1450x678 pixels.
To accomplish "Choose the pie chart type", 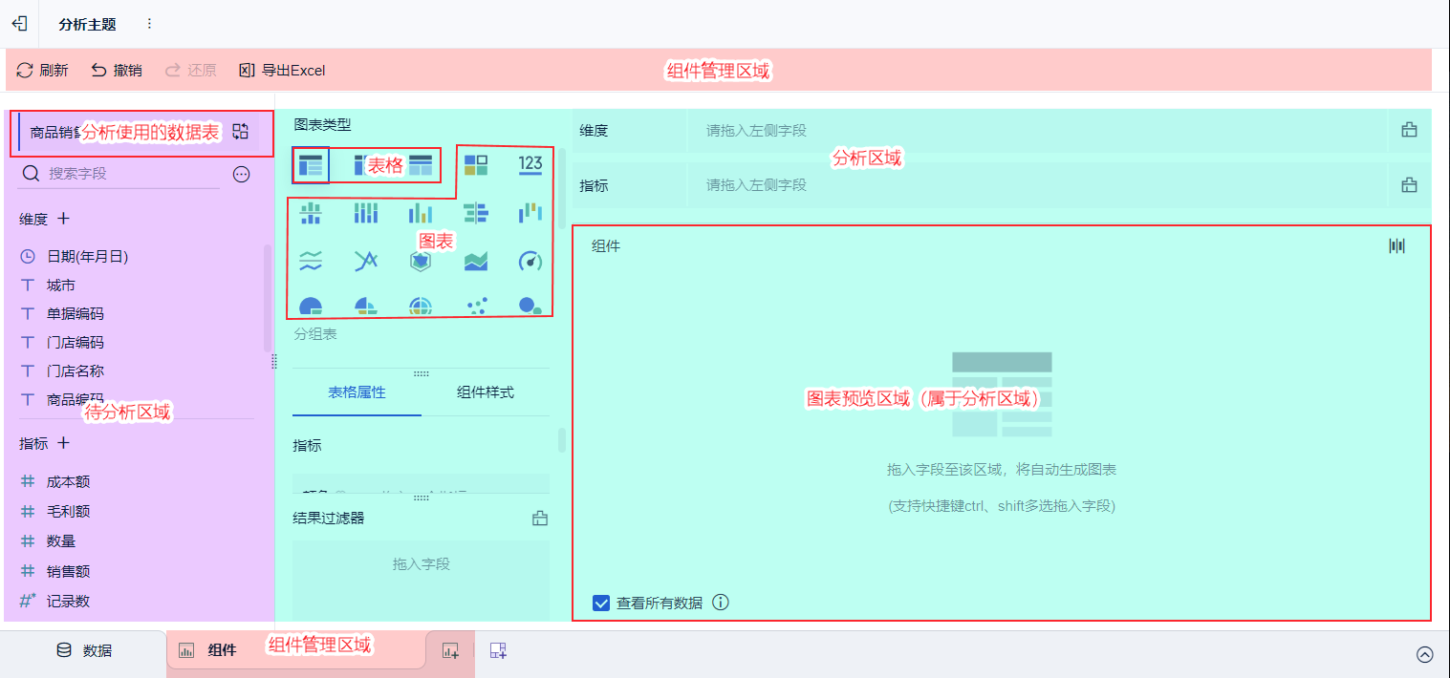I will coord(311,307).
